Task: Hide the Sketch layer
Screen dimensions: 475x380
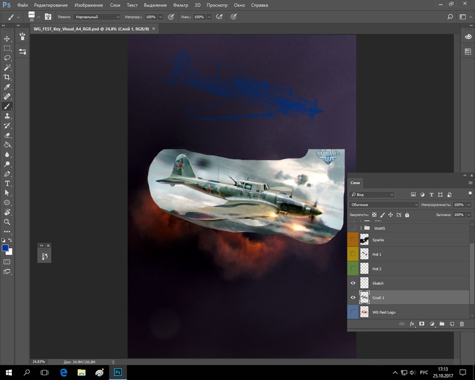Action: point(353,283)
